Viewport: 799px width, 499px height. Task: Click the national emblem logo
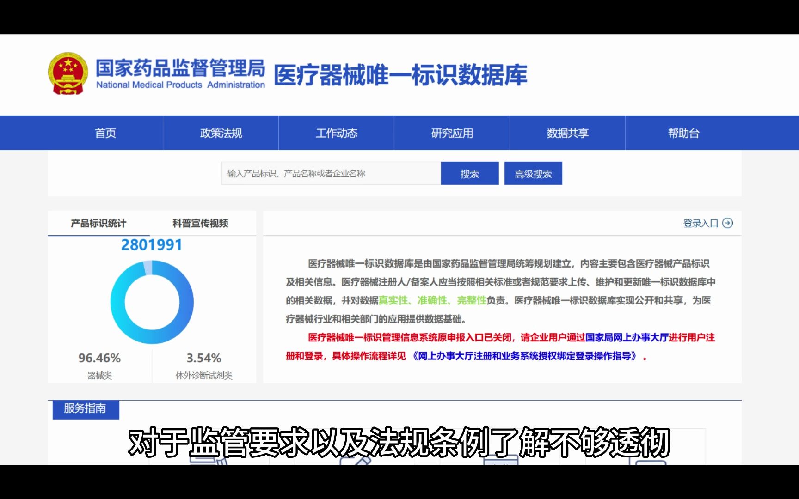(68, 73)
